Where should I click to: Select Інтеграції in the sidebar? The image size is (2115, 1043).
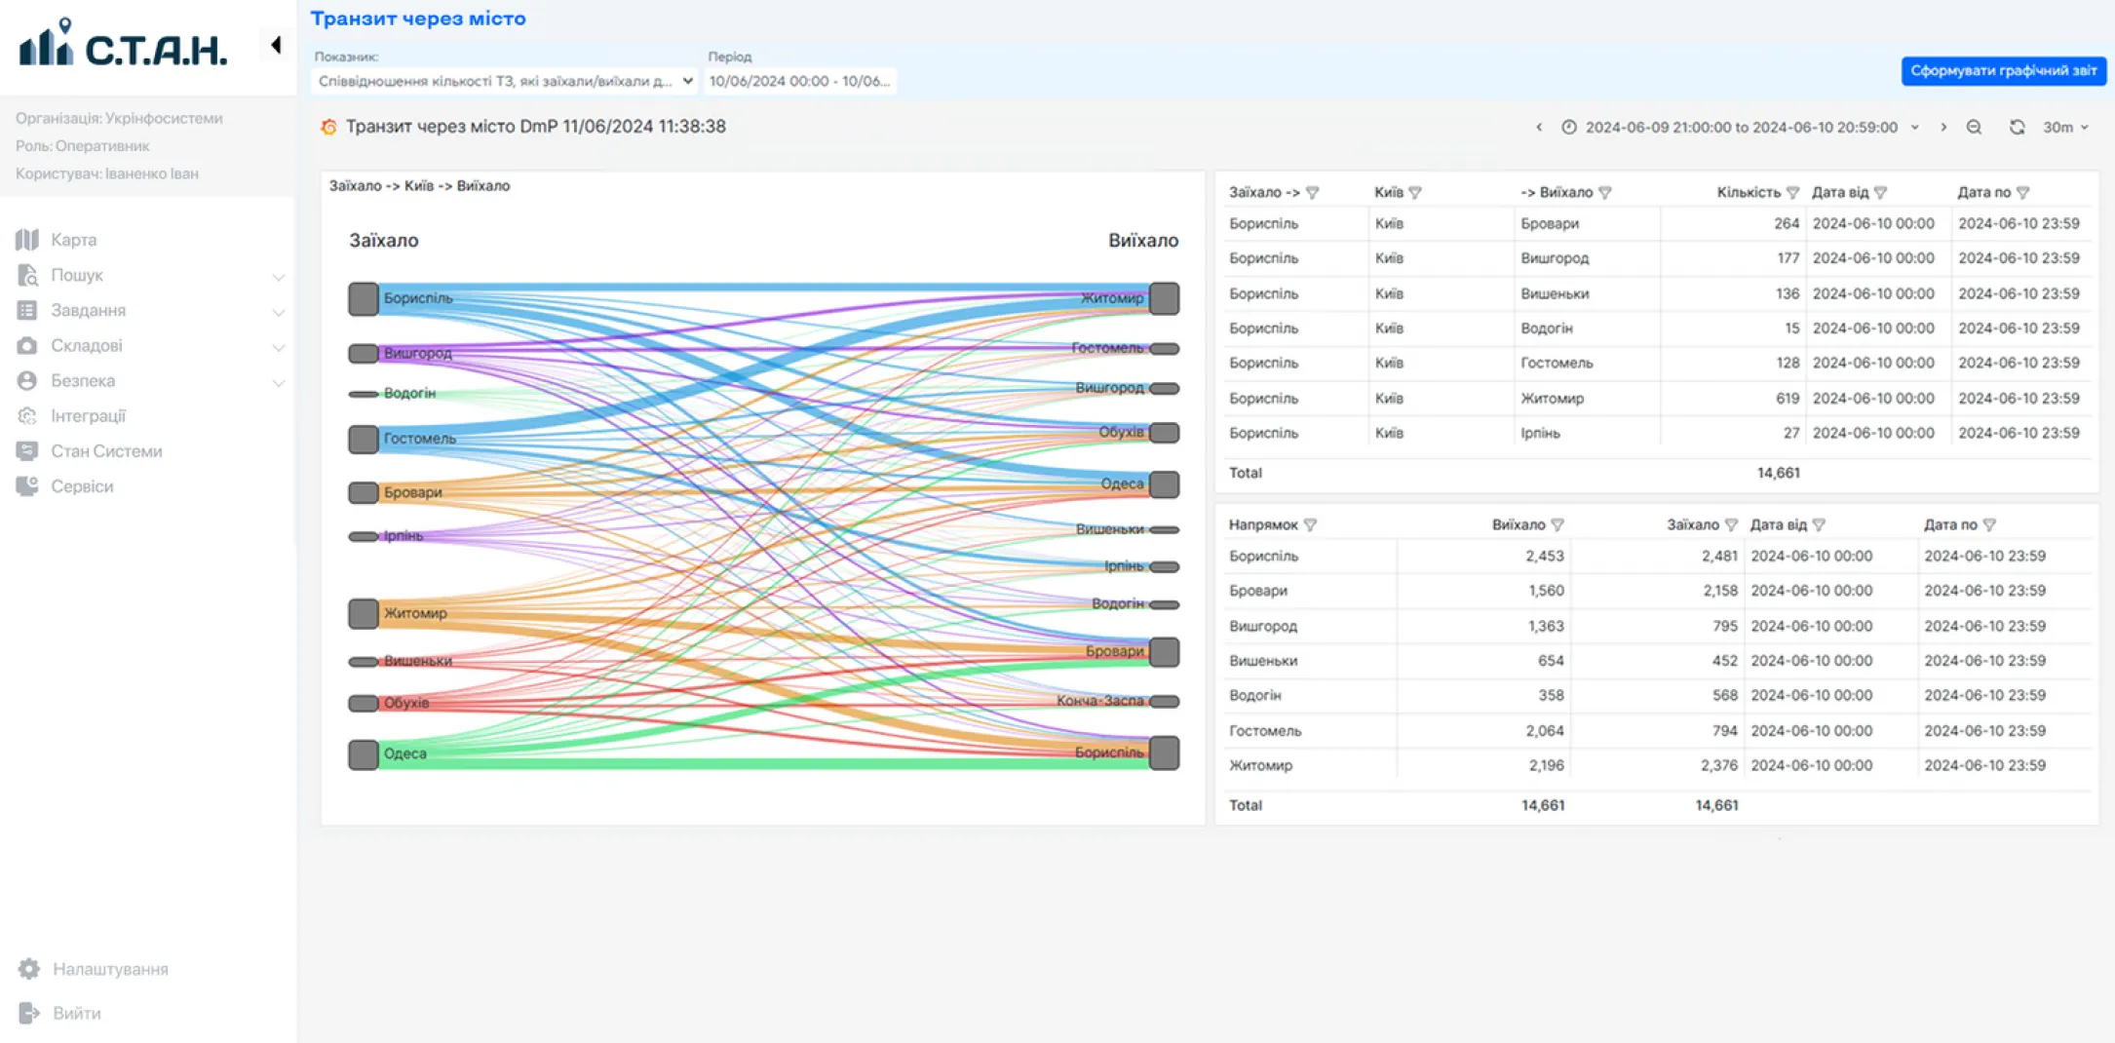(88, 416)
